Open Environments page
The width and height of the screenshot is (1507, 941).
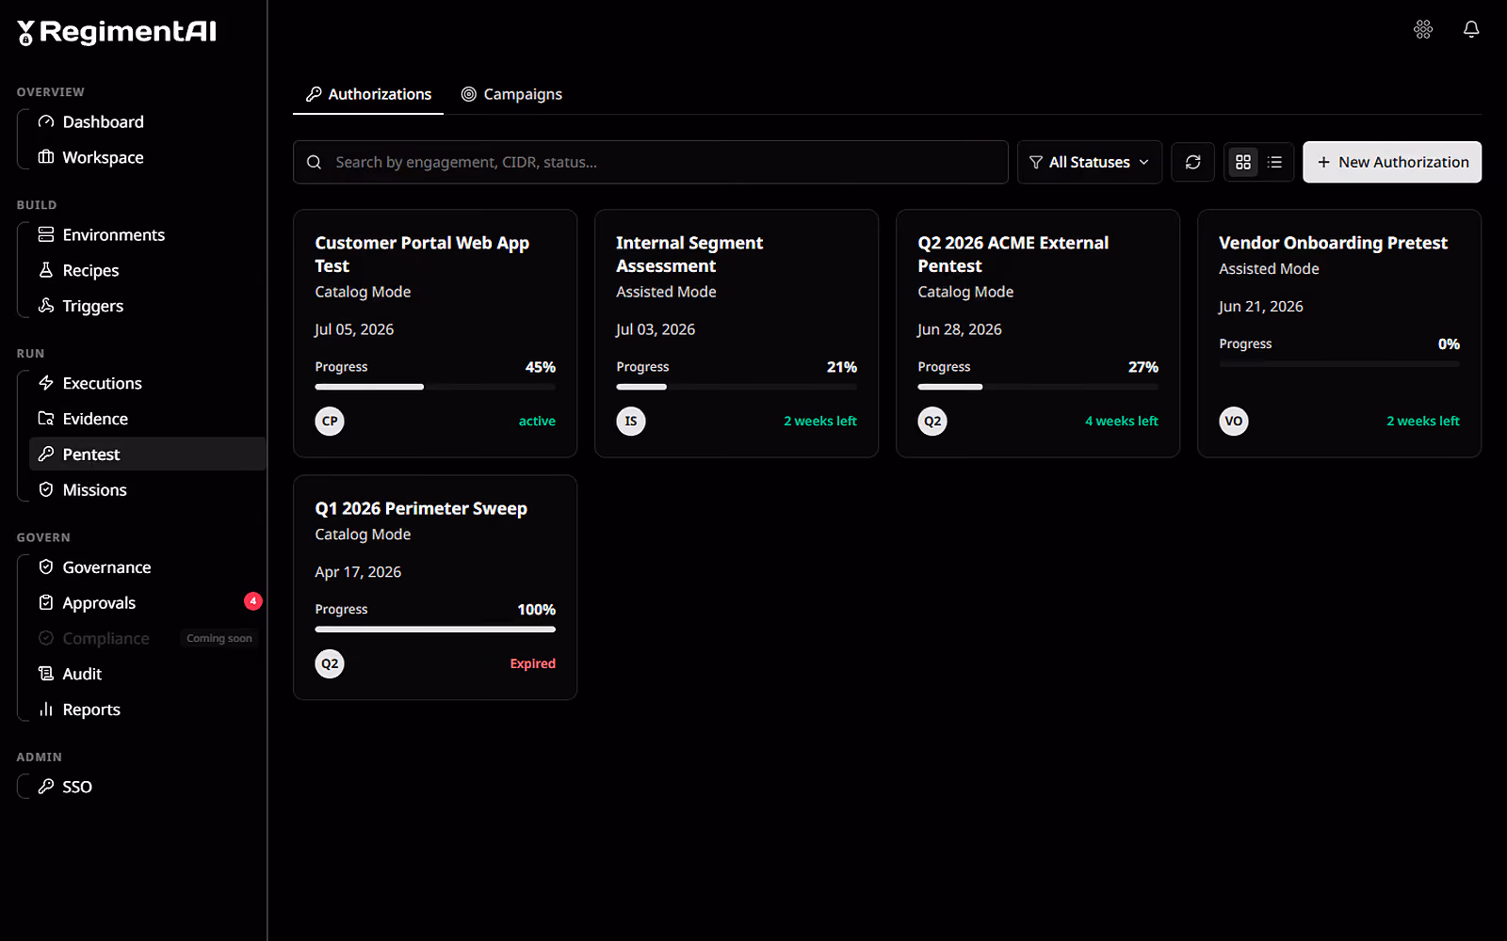(147, 234)
